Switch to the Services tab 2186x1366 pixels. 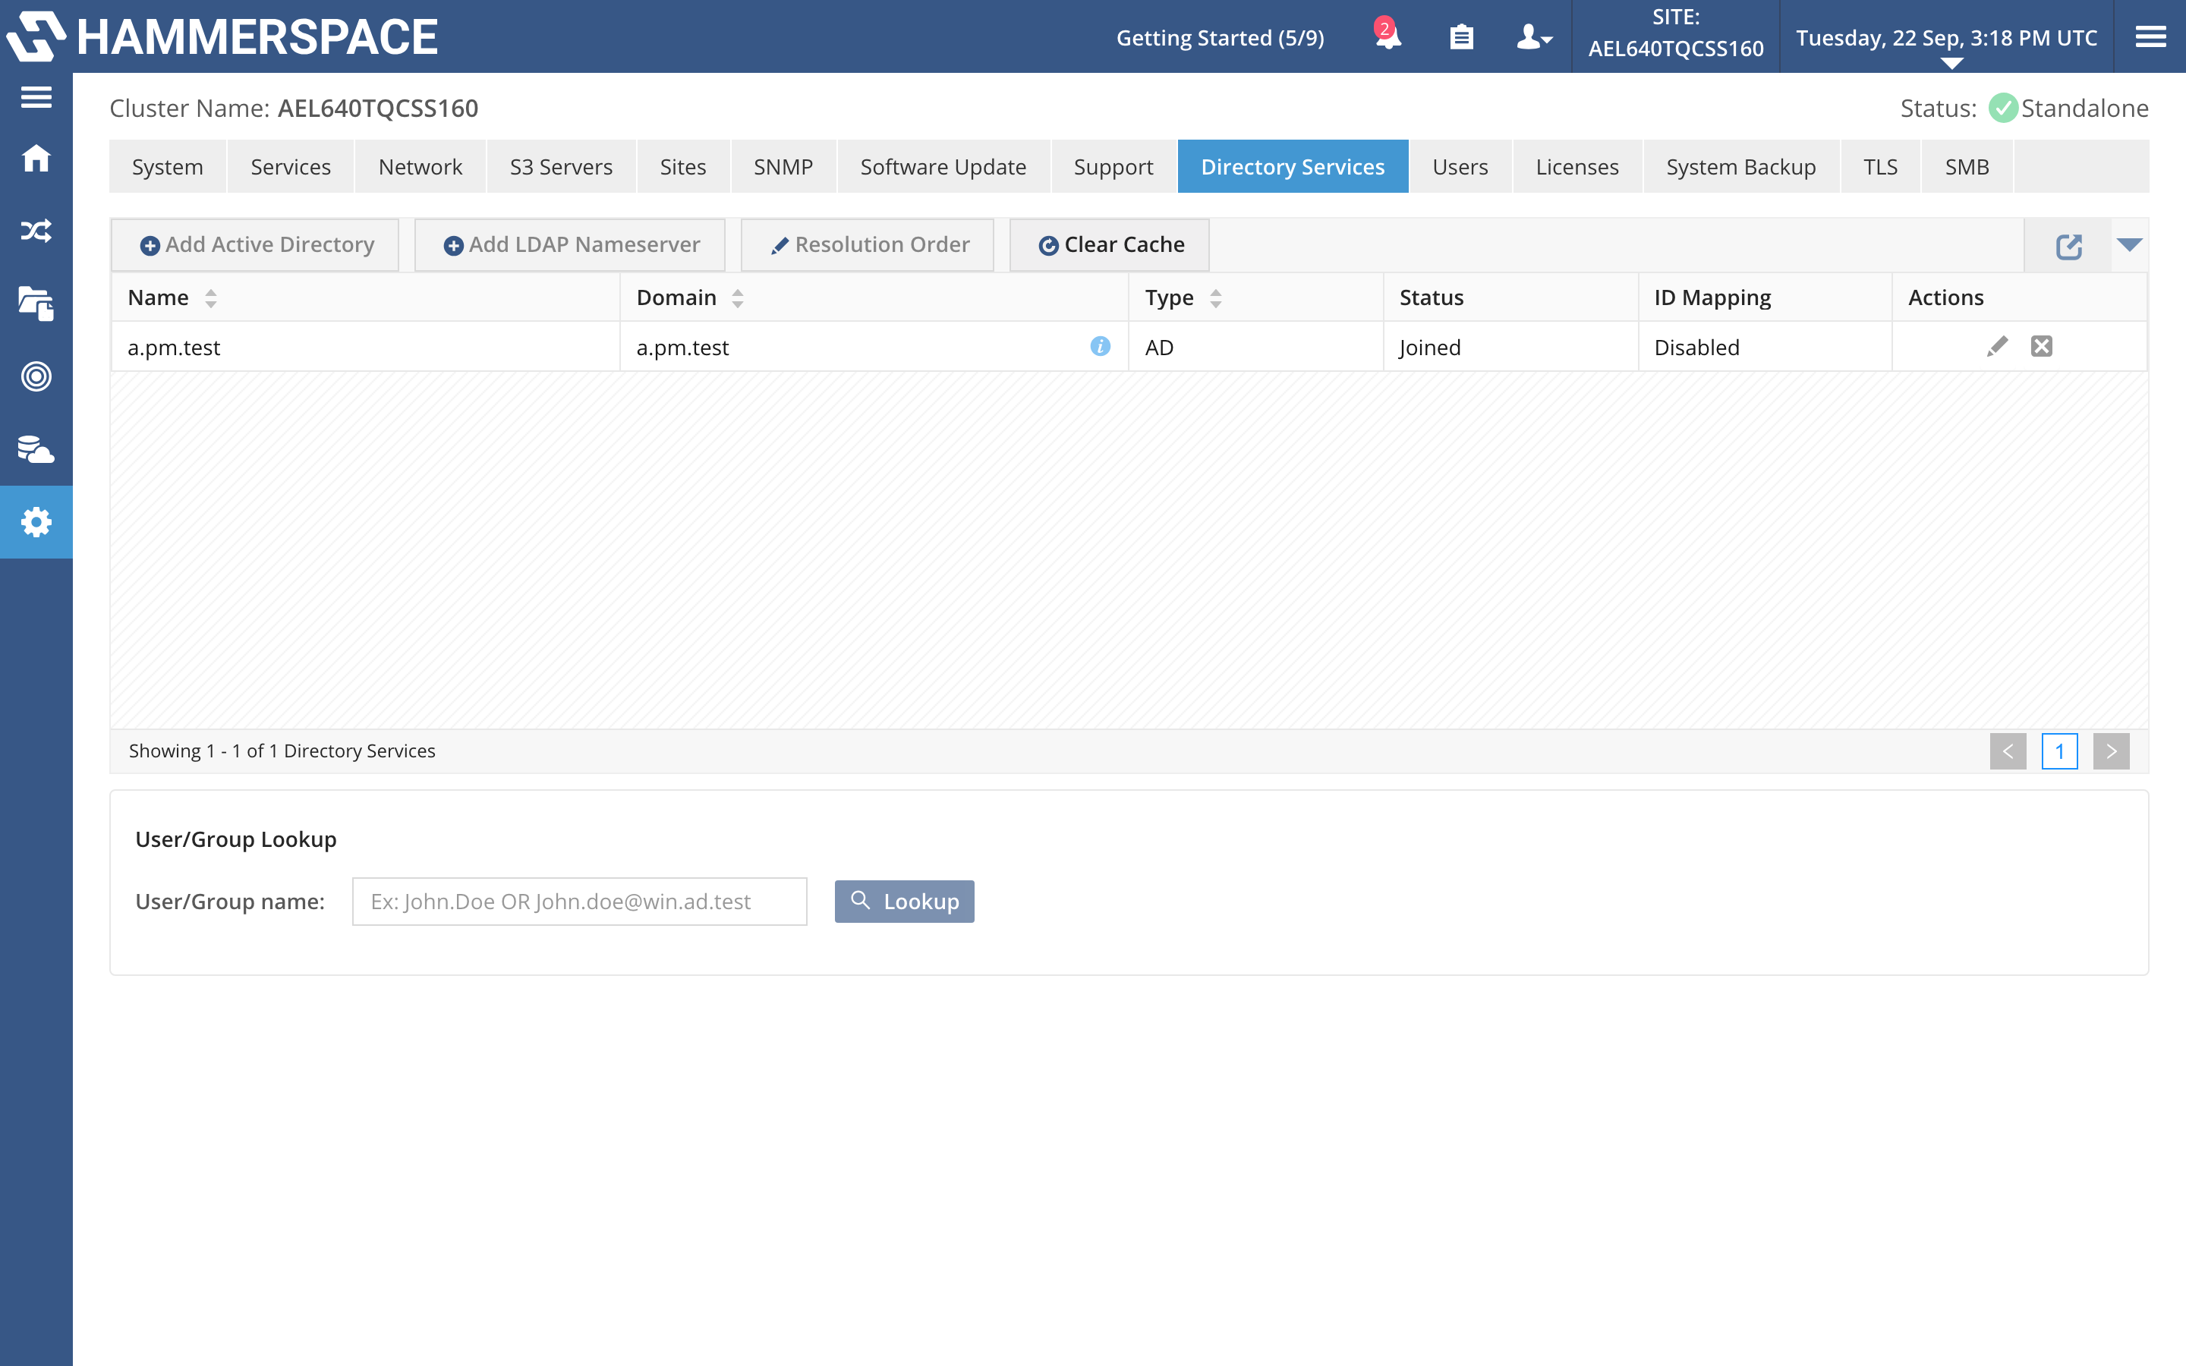click(291, 166)
